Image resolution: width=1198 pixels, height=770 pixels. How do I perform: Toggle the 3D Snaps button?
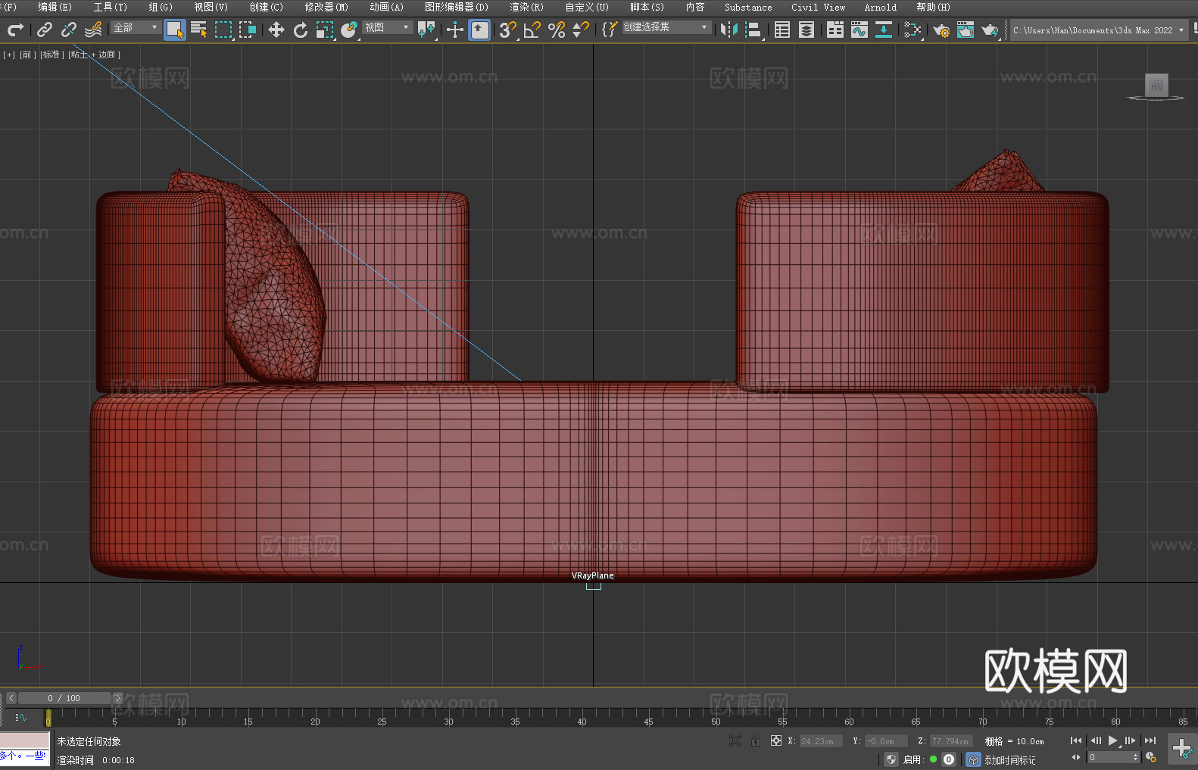point(507,30)
